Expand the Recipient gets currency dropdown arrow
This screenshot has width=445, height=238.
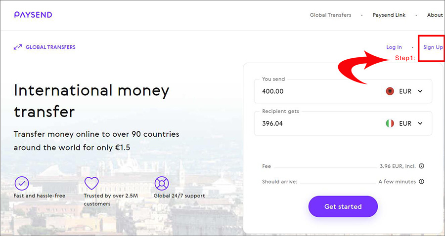(x=420, y=123)
